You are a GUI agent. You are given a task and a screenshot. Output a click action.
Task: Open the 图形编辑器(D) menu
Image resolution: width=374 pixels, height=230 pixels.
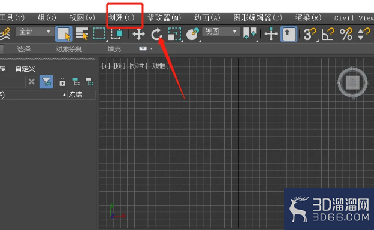click(258, 18)
